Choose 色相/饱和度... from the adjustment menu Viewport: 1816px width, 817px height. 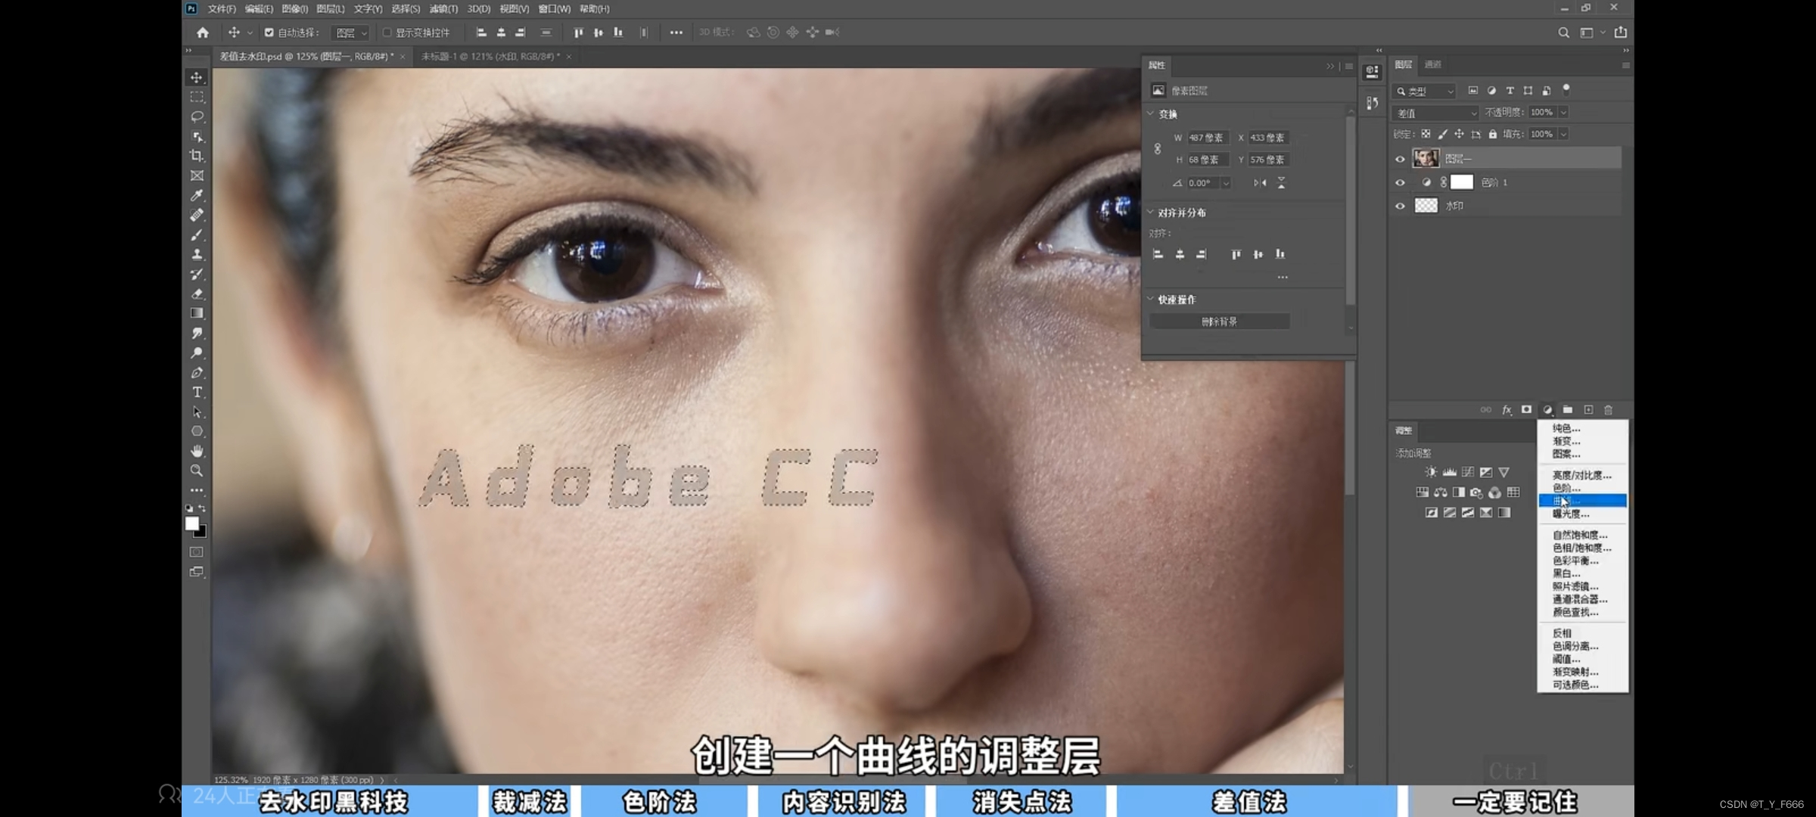(1582, 548)
